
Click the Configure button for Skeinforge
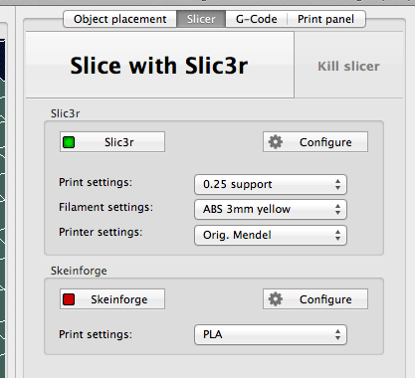(315, 299)
